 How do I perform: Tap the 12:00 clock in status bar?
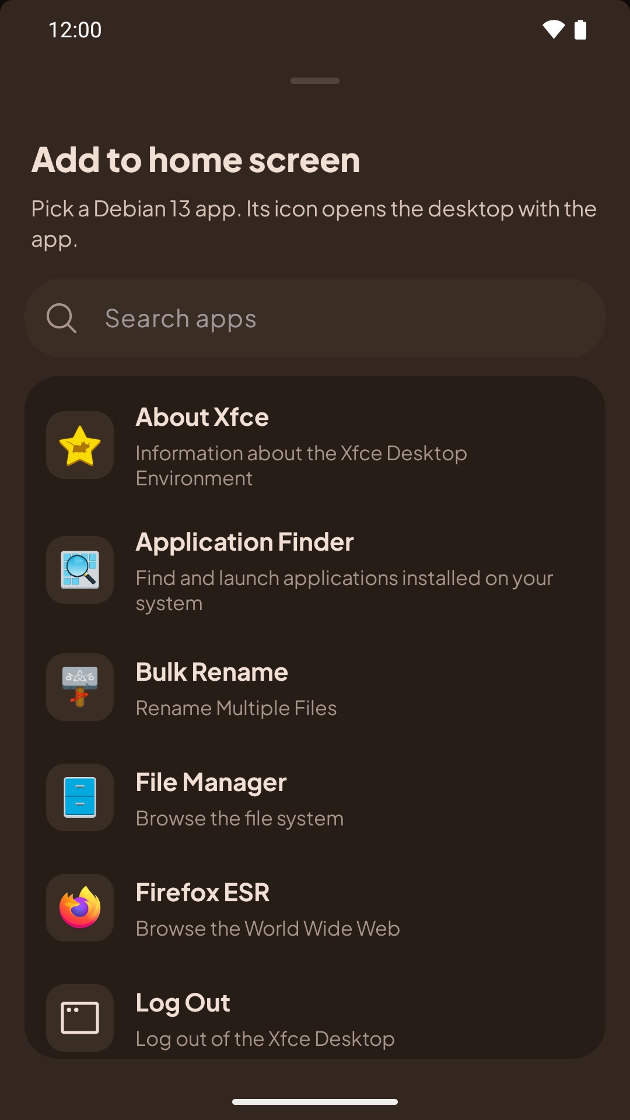(75, 30)
